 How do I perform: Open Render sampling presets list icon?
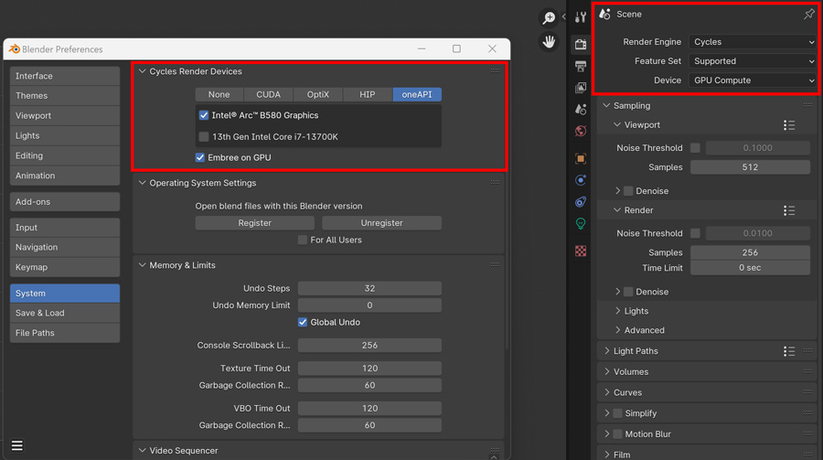[x=789, y=210]
